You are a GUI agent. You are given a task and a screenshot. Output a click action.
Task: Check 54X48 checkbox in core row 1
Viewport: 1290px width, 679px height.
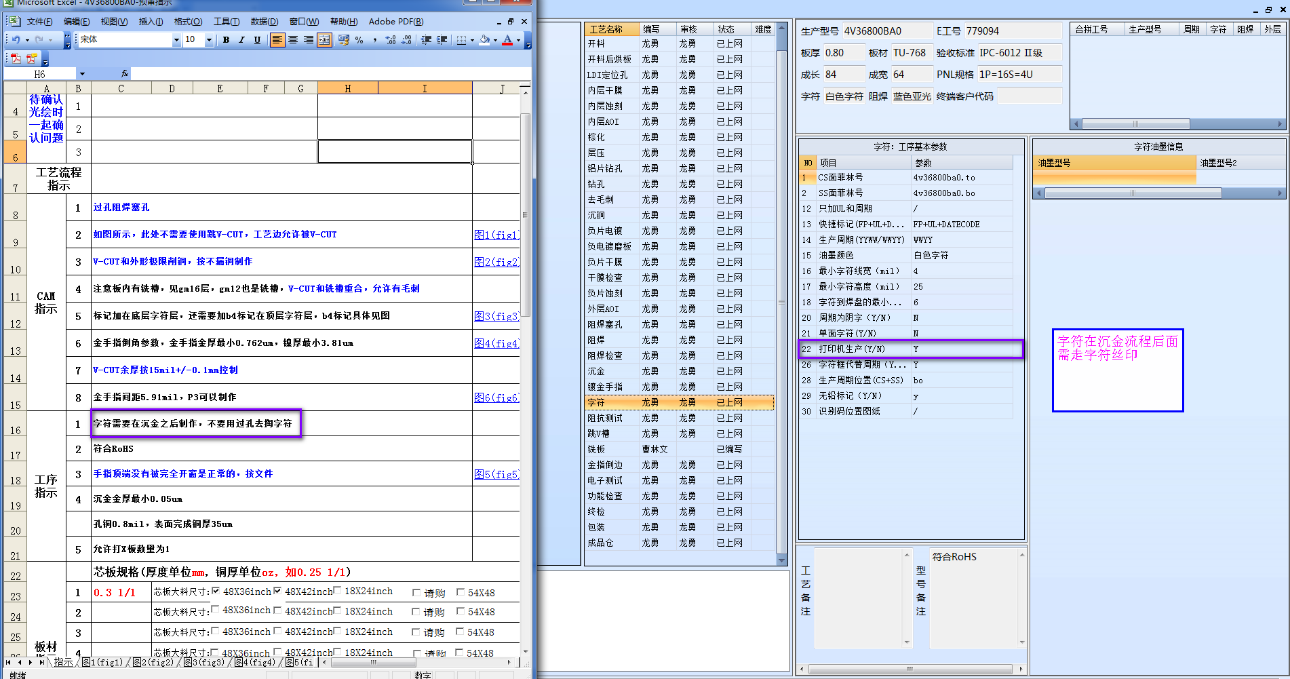pyautogui.click(x=461, y=592)
